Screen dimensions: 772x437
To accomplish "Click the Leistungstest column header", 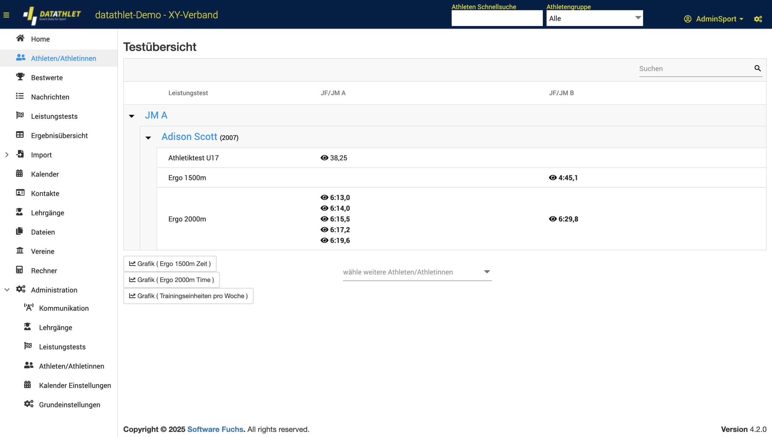I will (188, 93).
